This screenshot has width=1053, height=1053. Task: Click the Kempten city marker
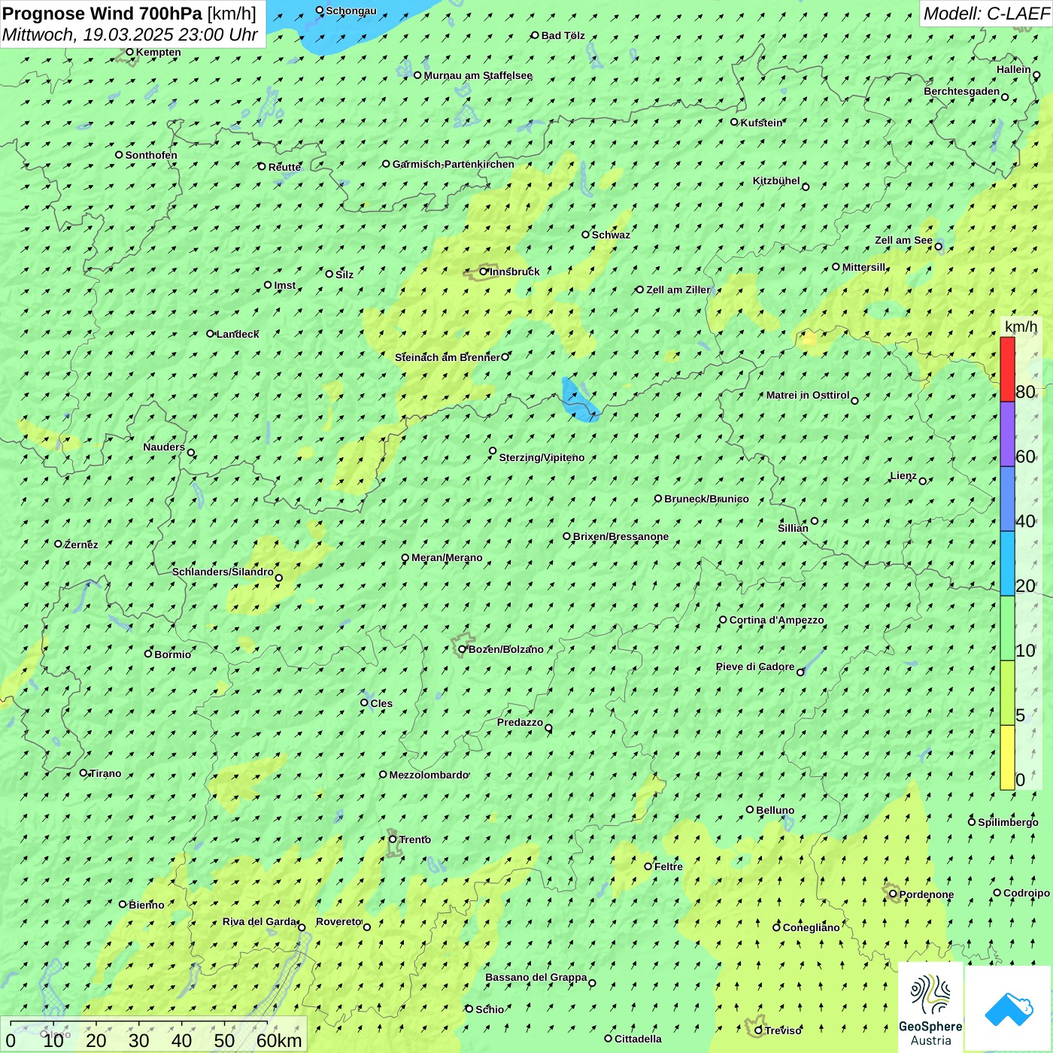point(129,52)
